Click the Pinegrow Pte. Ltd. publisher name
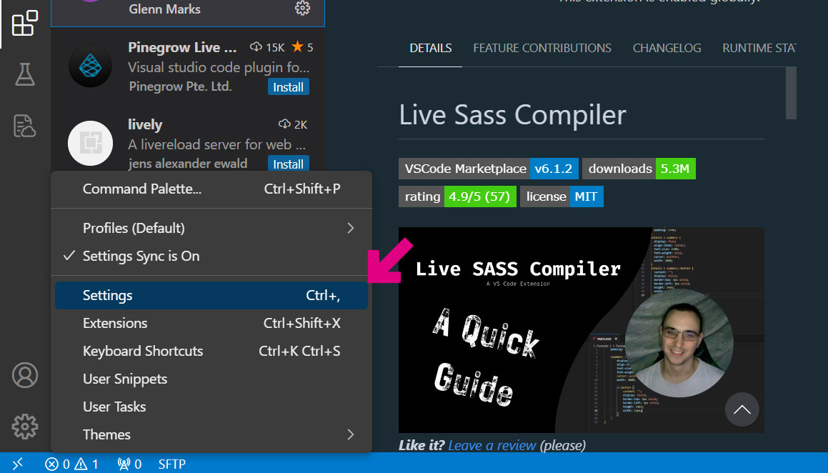Screen dimensions: 828x473 coord(180,86)
